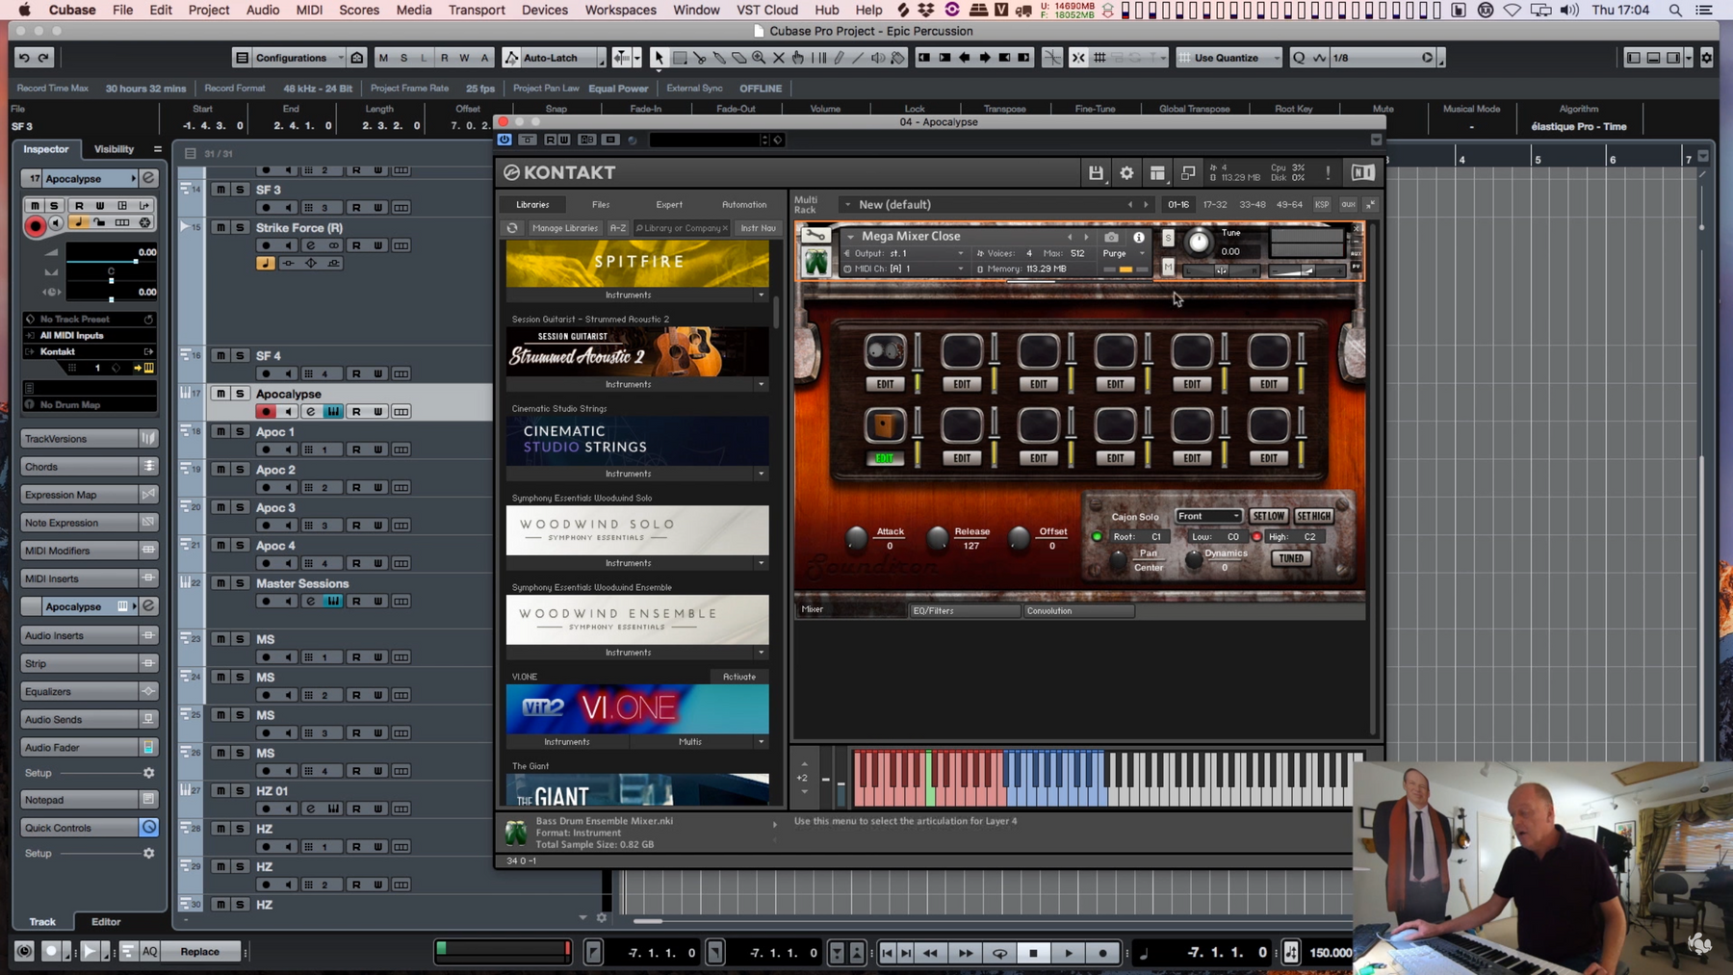Switch to the Files tab in Kontakt
The image size is (1733, 975).
tap(601, 204)
